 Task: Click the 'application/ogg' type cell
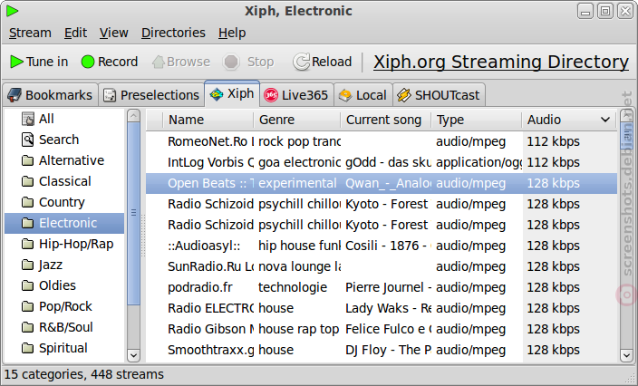[478, 163]
